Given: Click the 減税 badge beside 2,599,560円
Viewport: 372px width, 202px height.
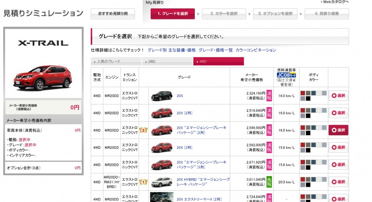Looking at the screenshot, I should tap(269, 130).
